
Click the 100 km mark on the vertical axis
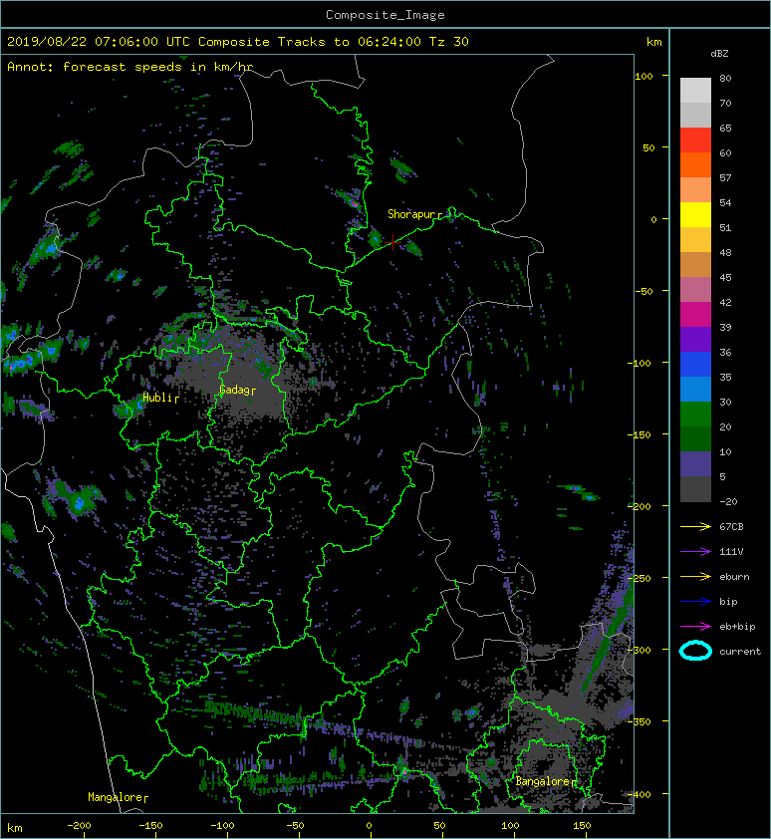[643, 76]
